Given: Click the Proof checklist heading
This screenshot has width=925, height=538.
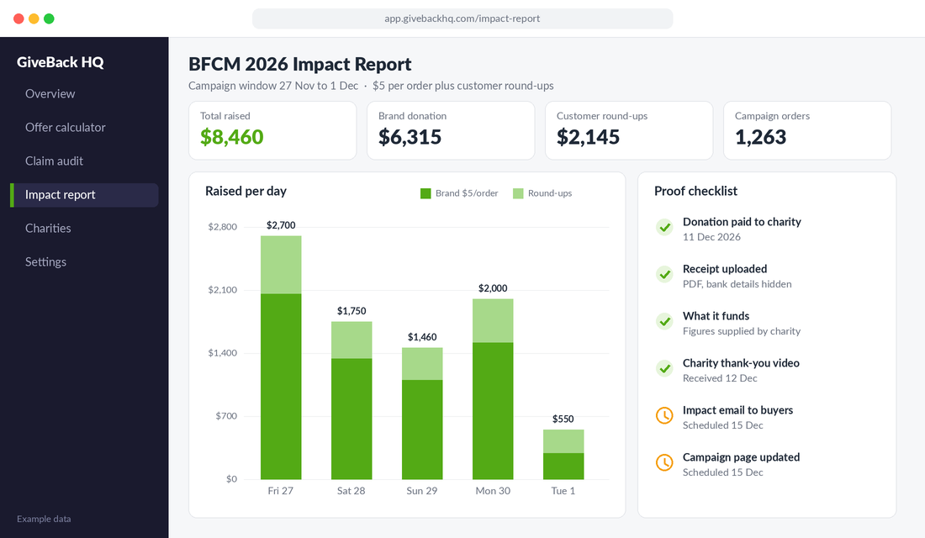Looking at the screenshot, I should 695,191.
